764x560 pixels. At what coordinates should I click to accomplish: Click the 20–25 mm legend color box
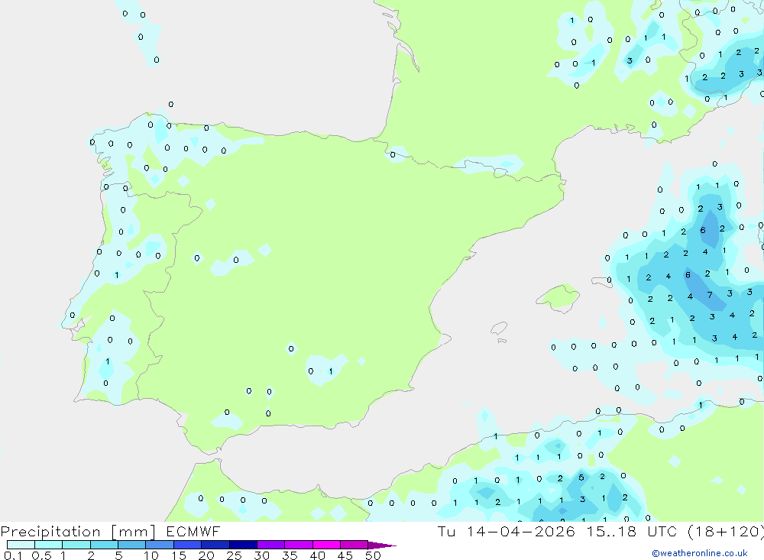pyautogui.click(x=215, y=545)
